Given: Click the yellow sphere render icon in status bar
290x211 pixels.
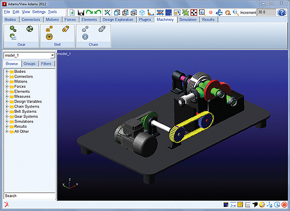Looking at the screenshot, I should click(262, 205).
